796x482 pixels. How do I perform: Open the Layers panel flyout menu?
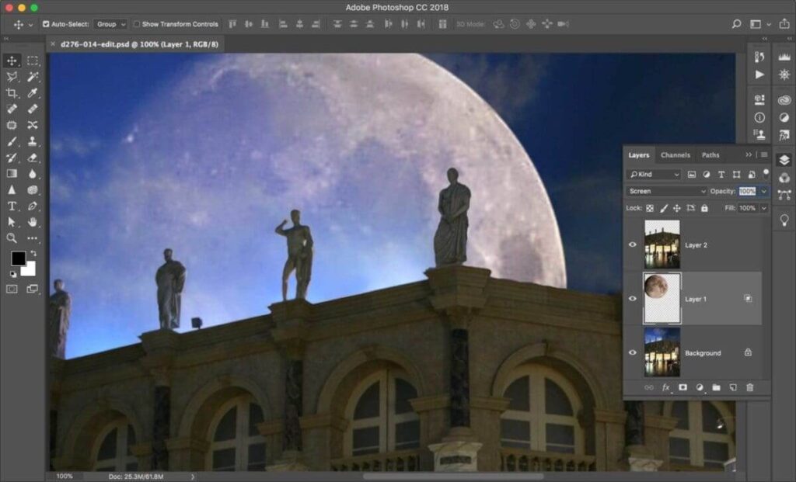(764, 154)
